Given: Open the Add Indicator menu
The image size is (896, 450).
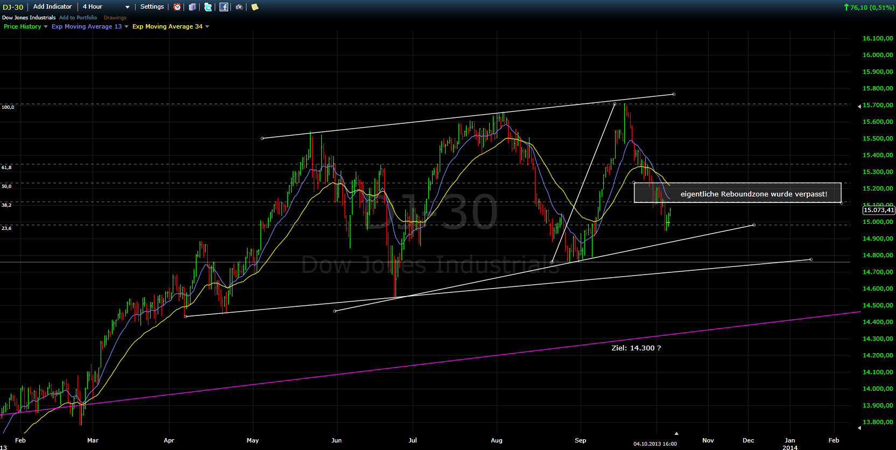Looking at the screenshot, I should [52, 7].
